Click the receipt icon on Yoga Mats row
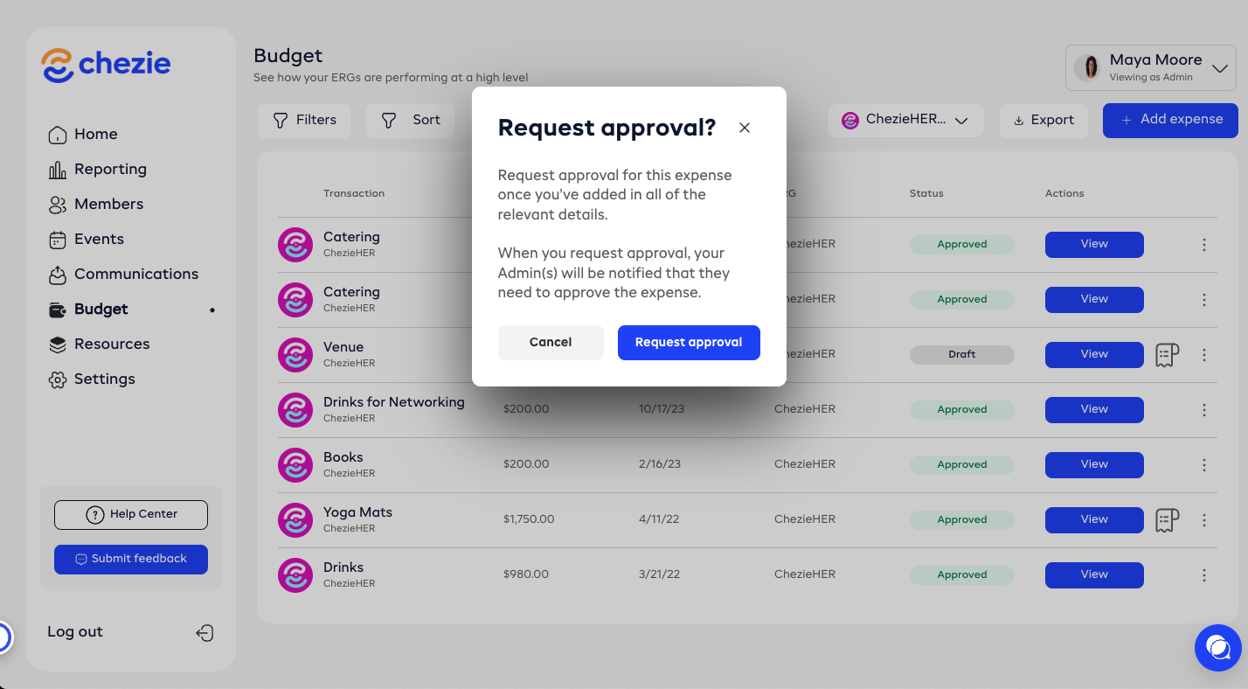The width and height of the screenshot is (1248, 689). pos(1167,520)
